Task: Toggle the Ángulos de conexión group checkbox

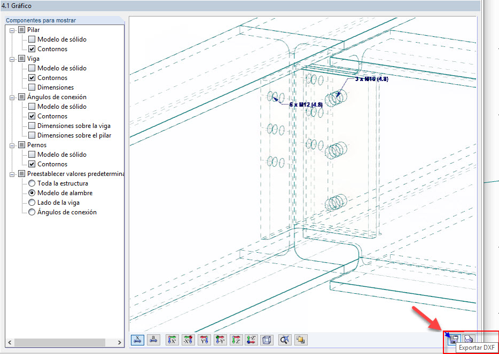Action: 22,97
